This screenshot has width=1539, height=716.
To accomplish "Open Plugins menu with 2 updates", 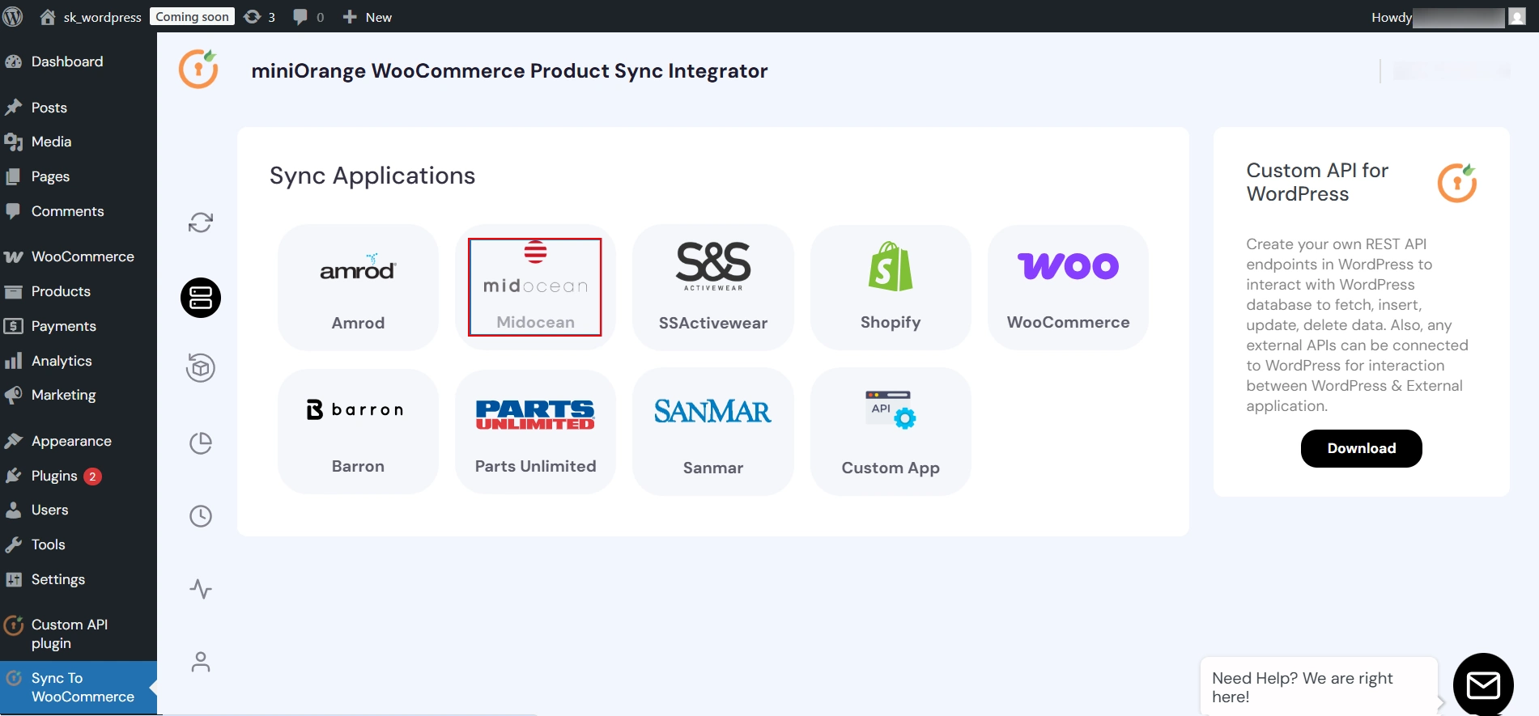I will point(79,476).
